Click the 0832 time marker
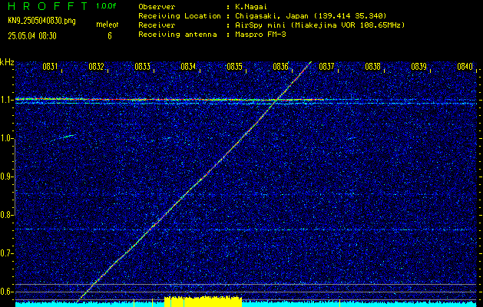Image resolution: width=483 pixels, height=307 pixels. coord(96,67)
